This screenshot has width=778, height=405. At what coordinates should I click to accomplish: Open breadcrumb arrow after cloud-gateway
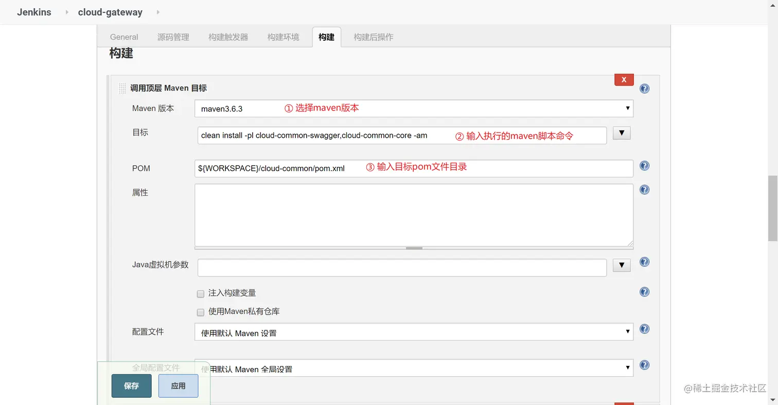click(x=157, y=12)
